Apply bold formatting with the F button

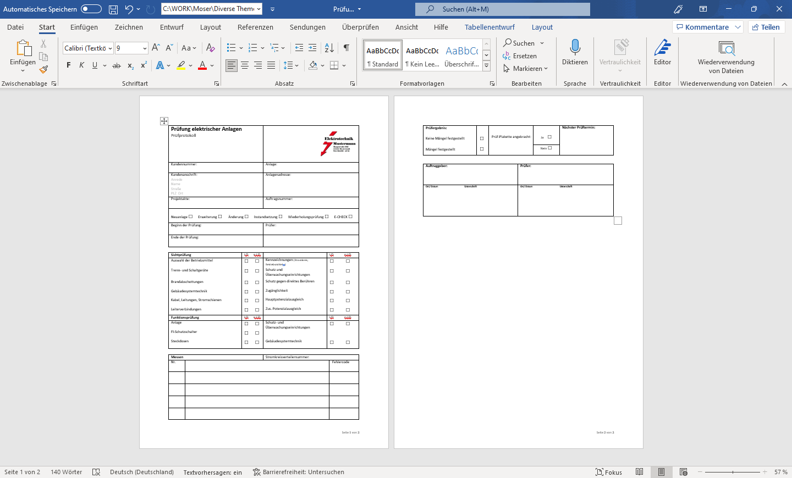pyautogui.click(x=69, y=65)
